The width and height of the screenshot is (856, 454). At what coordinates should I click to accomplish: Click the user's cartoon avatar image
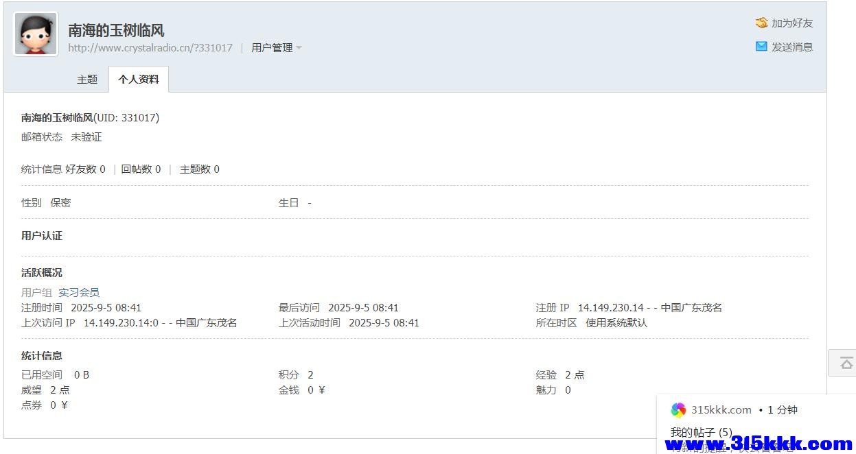click(x=36, y=34)
